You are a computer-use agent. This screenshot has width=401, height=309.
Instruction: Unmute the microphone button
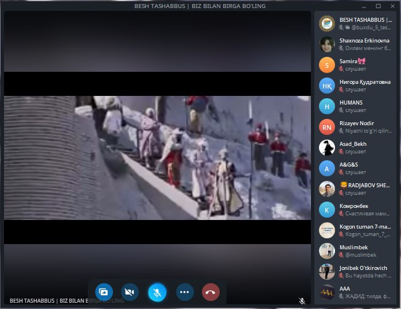point(157,292)
